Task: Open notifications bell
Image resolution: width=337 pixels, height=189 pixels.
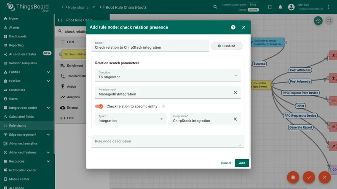Action: click(280, 7)
